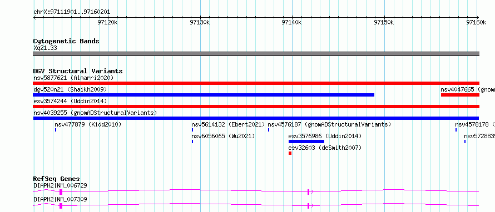
Task: Select the dgv520n21 (Shaikh2009) blue bar
Action: coord(204,95)
